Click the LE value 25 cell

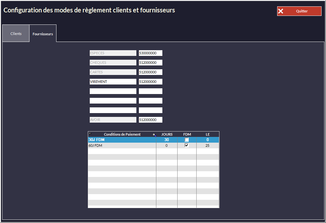coord(207,145)
